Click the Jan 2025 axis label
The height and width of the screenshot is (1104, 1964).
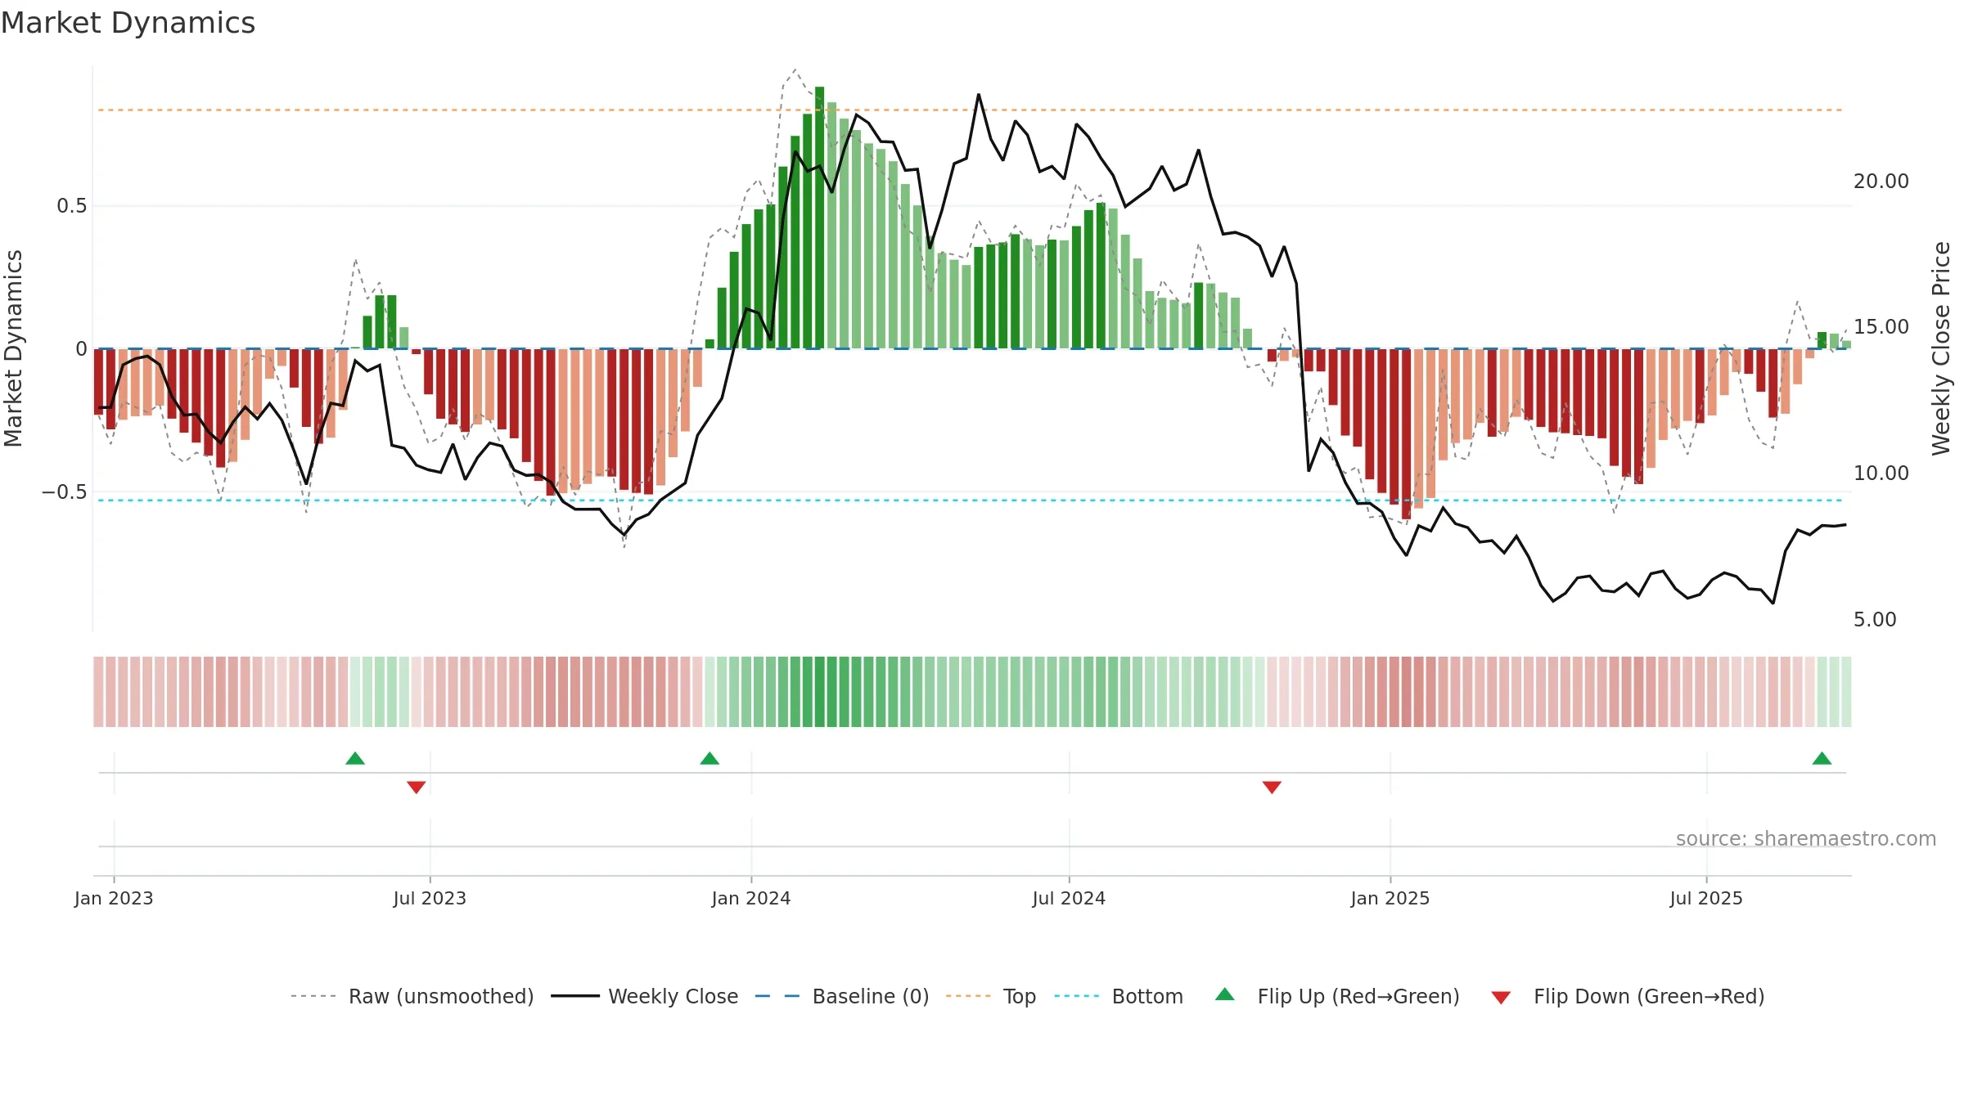(1390, 898)
